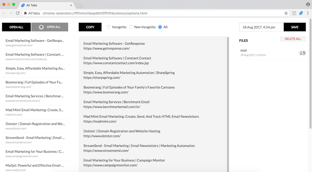Click the text 'https://www.streamsend.com/' in the list
Screen dimensions: 312x172
(106, 150)
